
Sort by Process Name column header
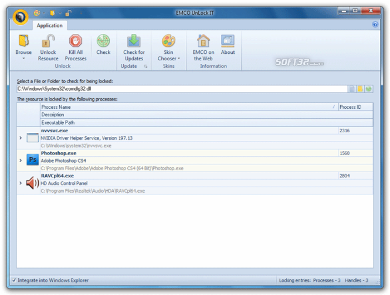[188, 107]
